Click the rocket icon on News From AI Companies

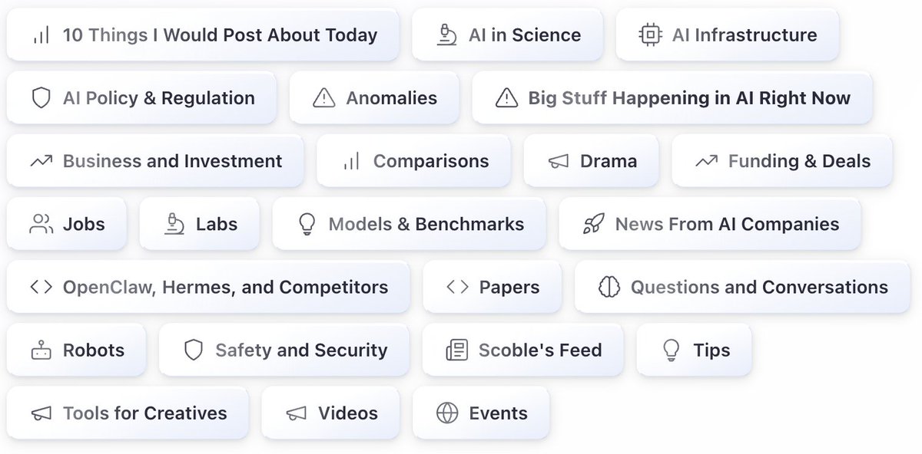593,224
